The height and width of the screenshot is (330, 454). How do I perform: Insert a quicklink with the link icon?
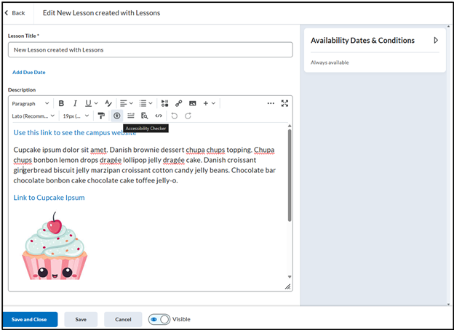click(x=178, y=103)
